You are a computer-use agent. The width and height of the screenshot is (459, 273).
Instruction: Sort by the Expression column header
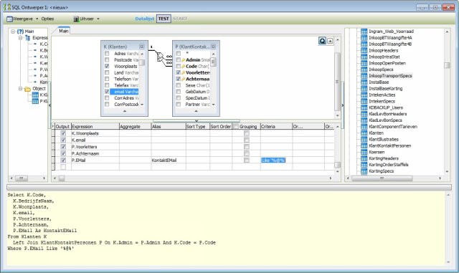95,126
